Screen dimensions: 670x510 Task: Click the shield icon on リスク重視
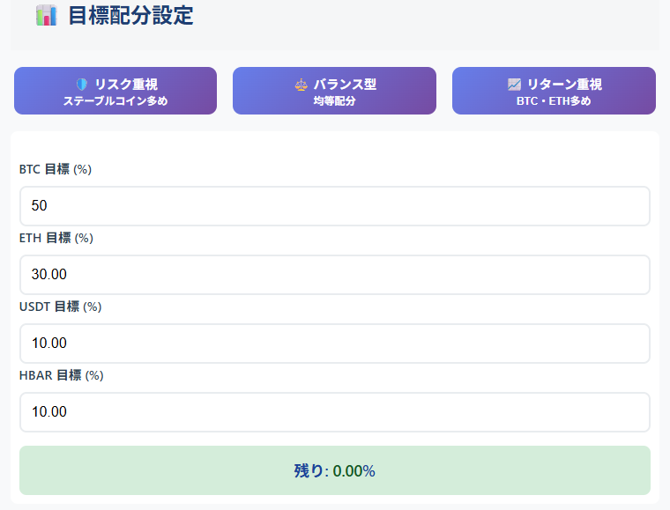click(82, 85)
